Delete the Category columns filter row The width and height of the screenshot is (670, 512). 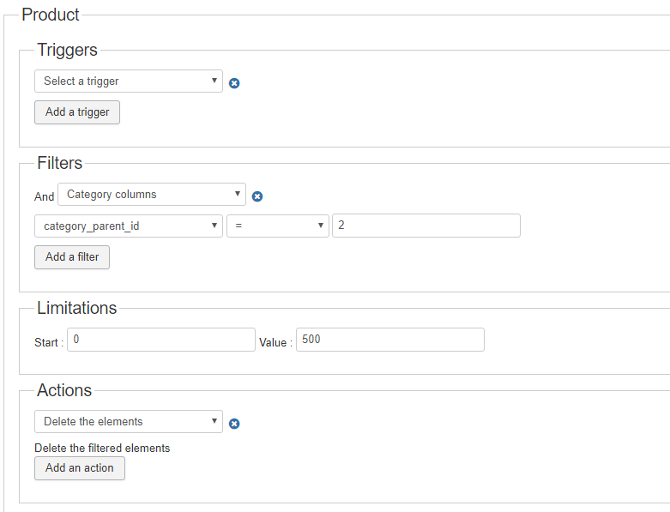pyautogui.click(x=257, y=196)
